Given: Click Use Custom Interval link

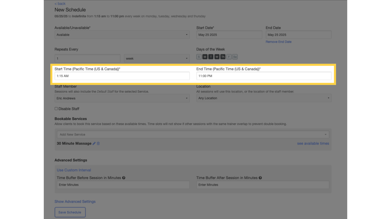Looking at the screenshot, I should (x=74, y=170).
